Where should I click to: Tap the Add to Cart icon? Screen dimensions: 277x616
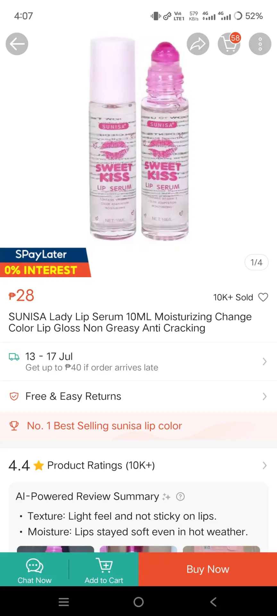(x=104, y=565)
